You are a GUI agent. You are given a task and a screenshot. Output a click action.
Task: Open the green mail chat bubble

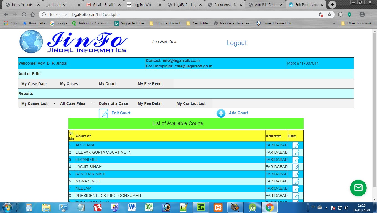358,188
